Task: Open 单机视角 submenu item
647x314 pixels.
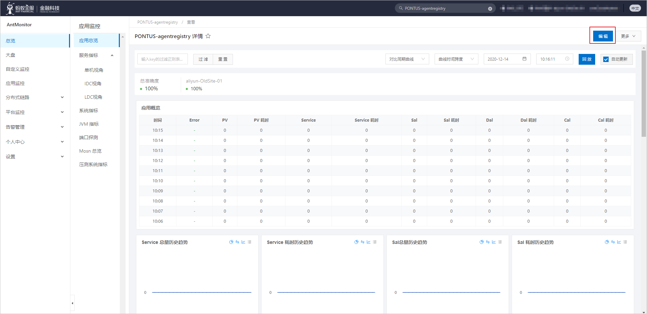Action: click(x=94, y=70)
